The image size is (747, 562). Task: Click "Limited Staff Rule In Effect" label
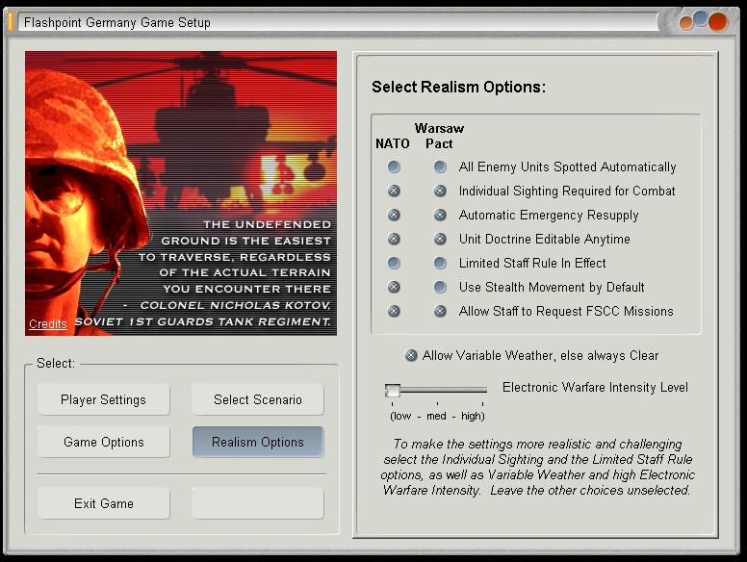coord(532,263)
